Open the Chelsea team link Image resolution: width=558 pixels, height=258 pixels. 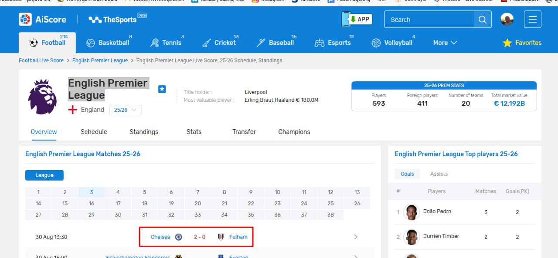tap(160, 237)
